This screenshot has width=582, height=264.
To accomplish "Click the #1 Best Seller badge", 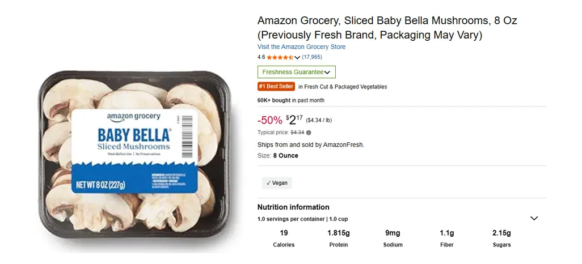I will point(276,87).
